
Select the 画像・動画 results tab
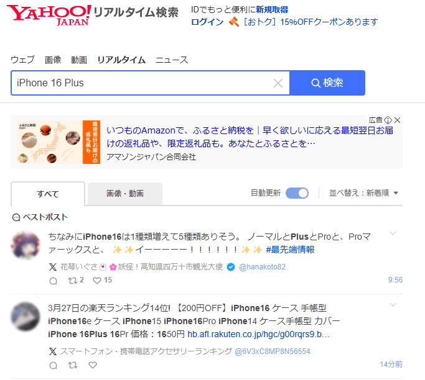[x=125, y=194]
